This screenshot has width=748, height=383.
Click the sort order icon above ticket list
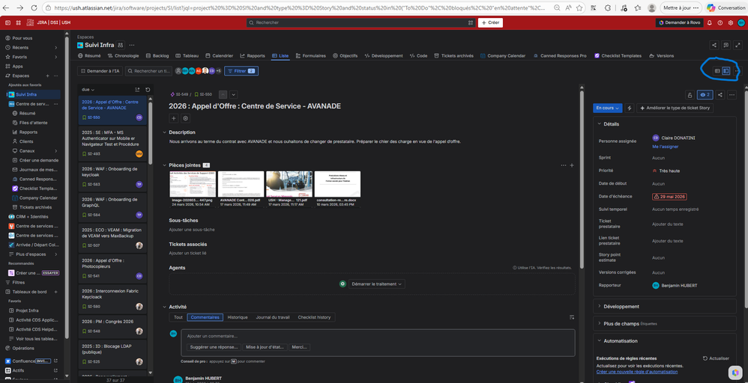pos(137,90)
